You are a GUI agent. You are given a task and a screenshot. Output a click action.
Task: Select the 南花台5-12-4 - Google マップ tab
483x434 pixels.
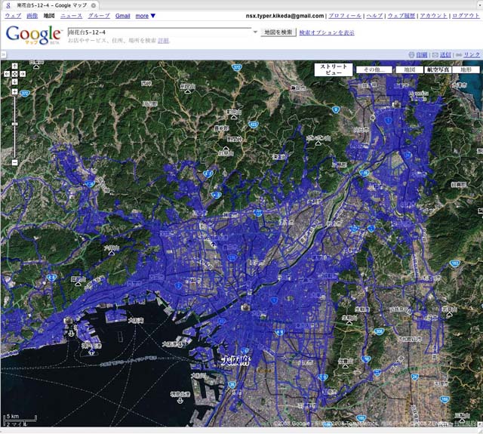pyautogui.click(x=51, y=5)
